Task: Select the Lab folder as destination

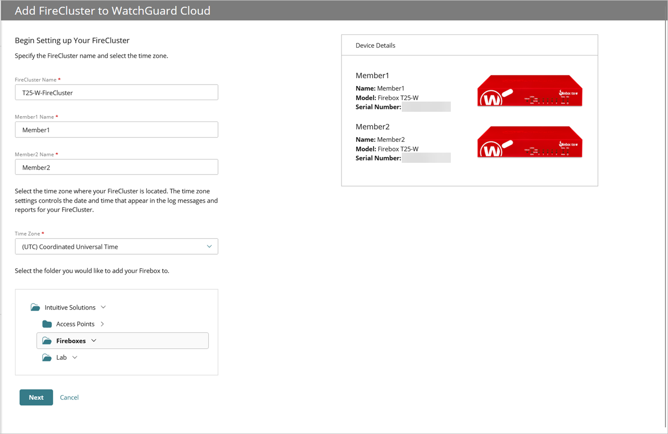Action: click(61, 357)
